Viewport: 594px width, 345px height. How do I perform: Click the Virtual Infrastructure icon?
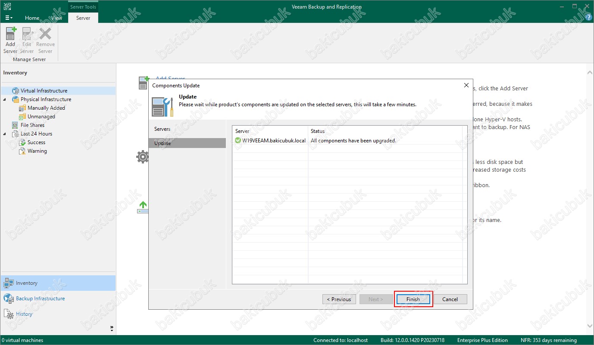(16, 91)
